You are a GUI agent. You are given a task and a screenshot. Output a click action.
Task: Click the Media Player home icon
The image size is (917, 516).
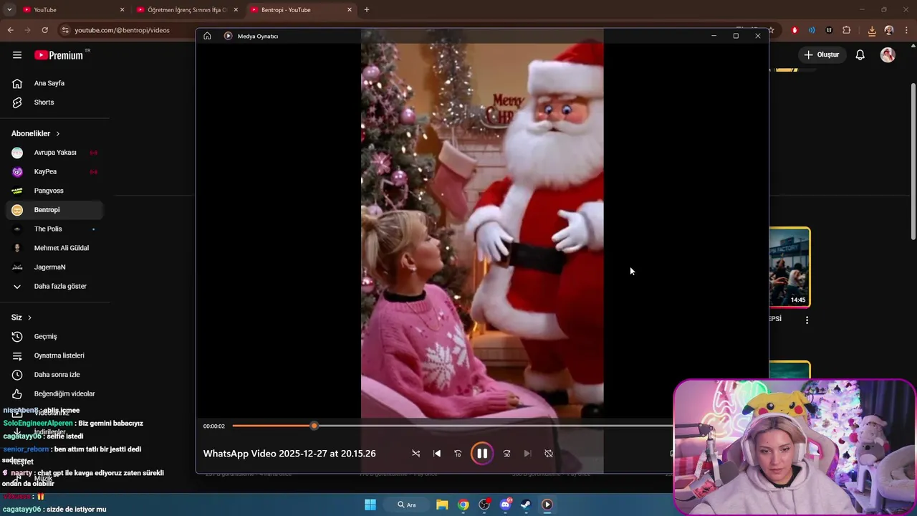207,36
